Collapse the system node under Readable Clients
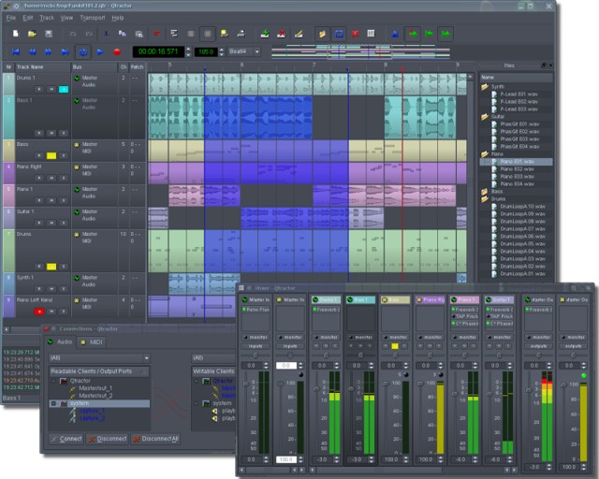Screen dimensions: 599x479 [x=53, y=403]
